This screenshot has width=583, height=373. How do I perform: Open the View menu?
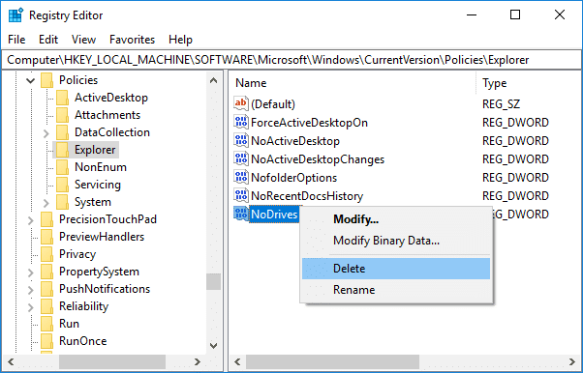coord(83,40)
